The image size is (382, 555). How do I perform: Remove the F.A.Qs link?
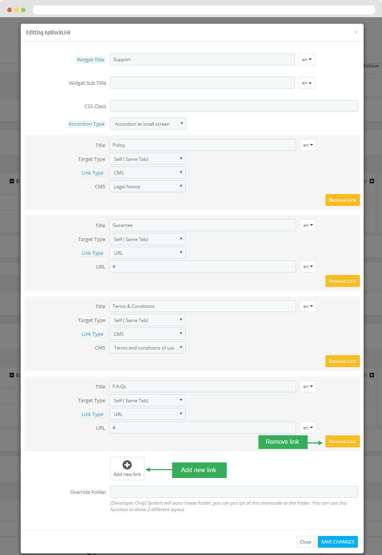tap(342, 442)
